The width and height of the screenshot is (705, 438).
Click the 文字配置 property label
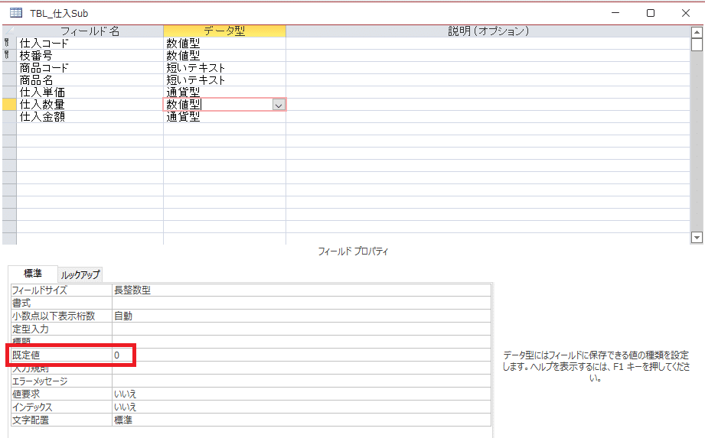point(61,420)
